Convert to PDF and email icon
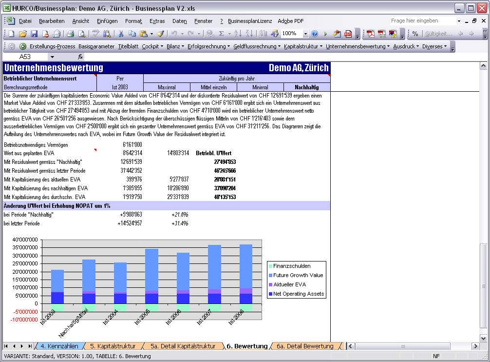Image resolution: width=490 pixels, height=362 pixels. (381, 34)
